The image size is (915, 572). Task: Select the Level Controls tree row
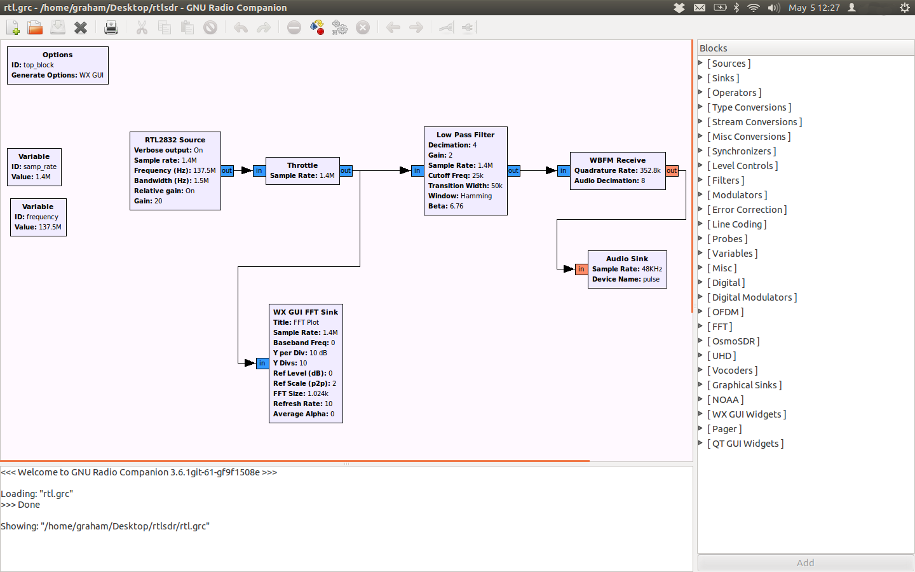tap(806, 166)
